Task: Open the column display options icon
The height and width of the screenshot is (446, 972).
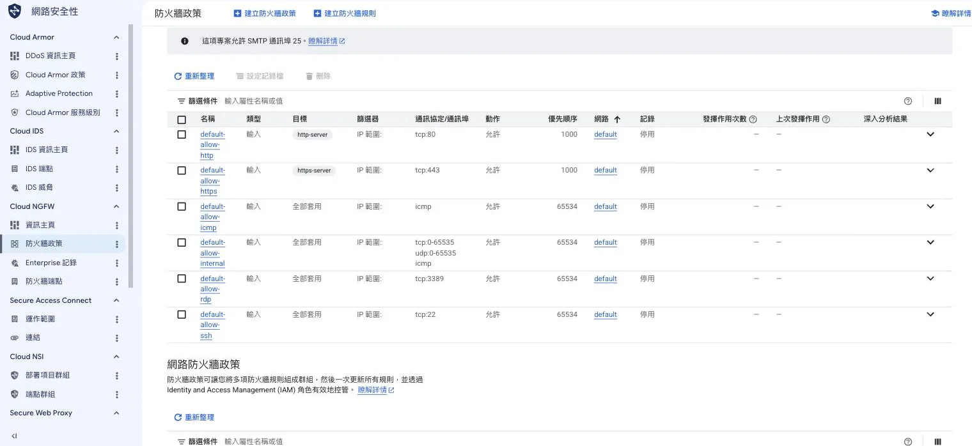Action: click(937, 101)
